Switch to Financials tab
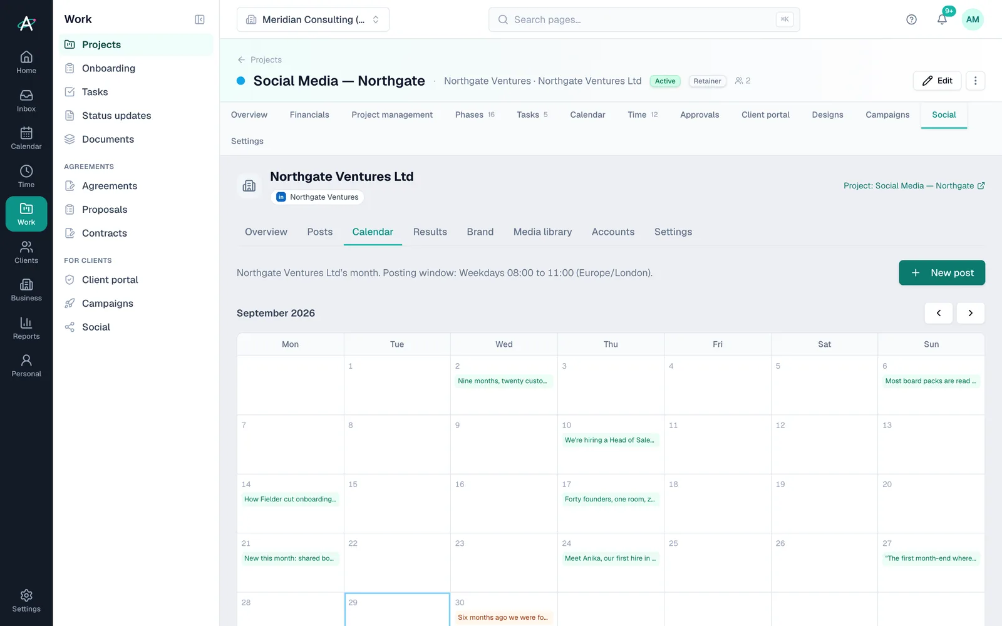This screenshot has height=626, width=1002. (309, 115)
